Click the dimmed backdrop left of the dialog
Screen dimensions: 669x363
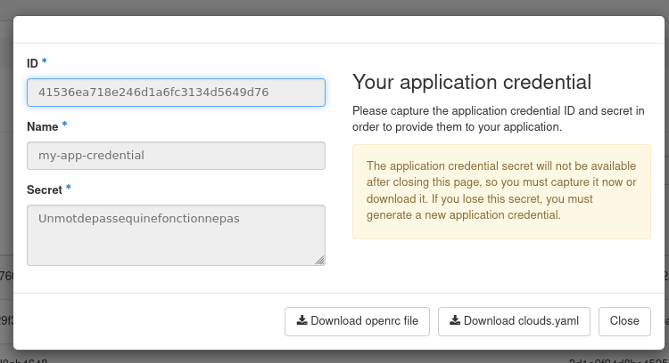tap(5, 178)
